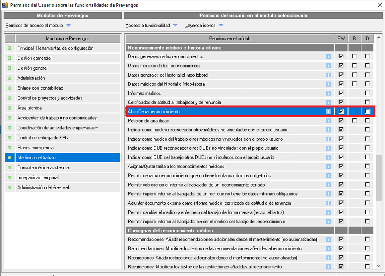Image resolution: width=385 pixels, height=276 pixels.
Task: Click info icon for Asignar/Quitar tarifa row
Action: click(328, 167)
